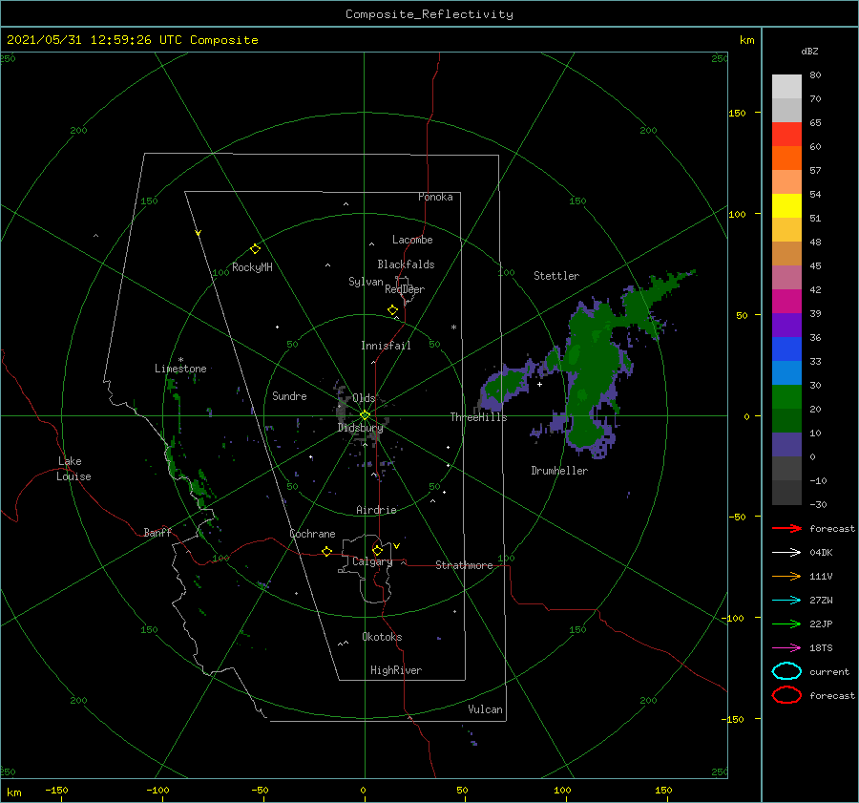Click the Lacombe city label

click(x=412, y=240)
